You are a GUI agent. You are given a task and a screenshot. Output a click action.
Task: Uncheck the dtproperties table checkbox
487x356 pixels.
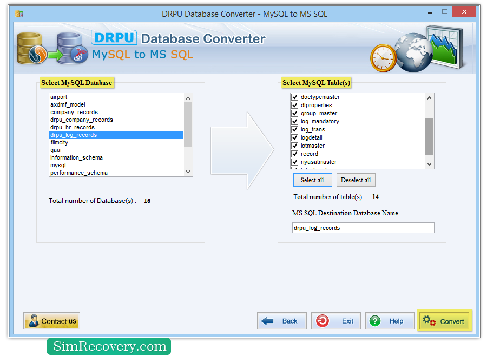294,105
